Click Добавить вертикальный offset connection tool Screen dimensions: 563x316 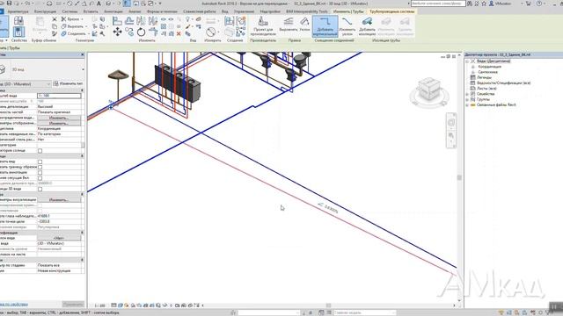click(325, 25)
